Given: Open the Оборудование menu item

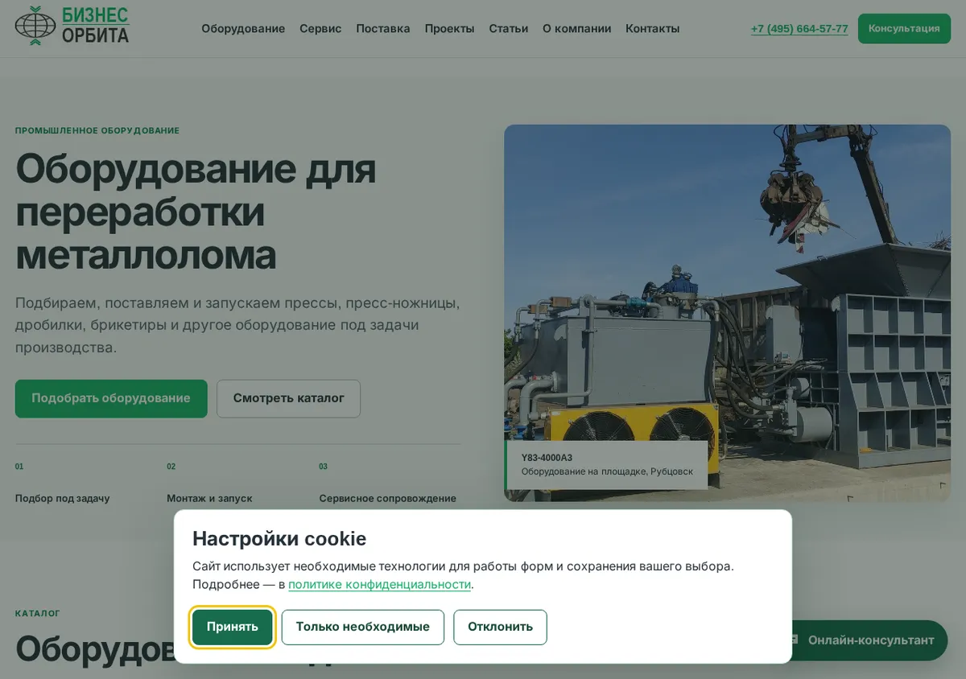Looking at the screenshot, I should pos(243,28).
